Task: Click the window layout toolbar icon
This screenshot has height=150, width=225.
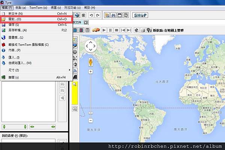Action: pos(120,15)
